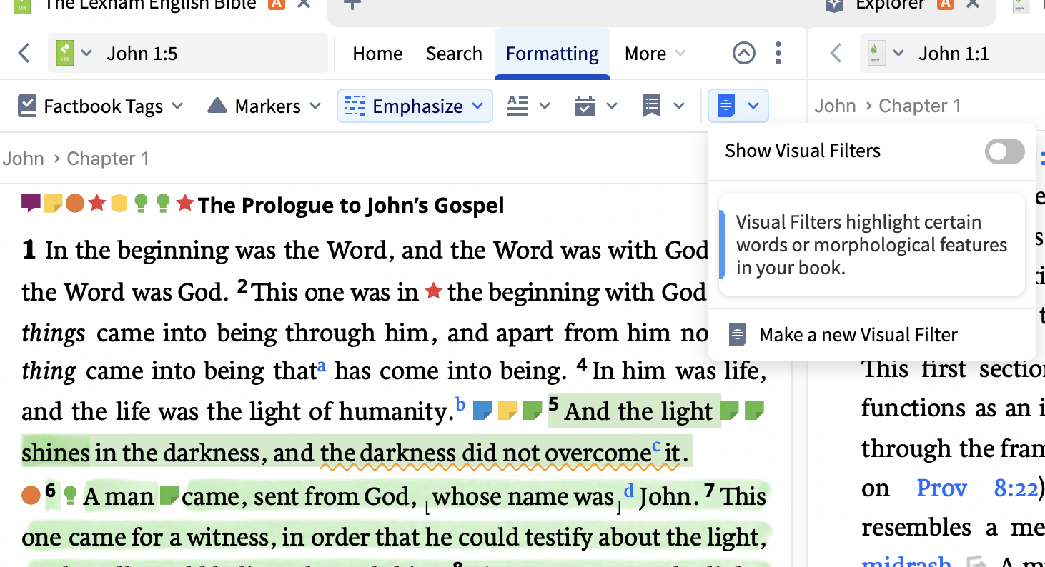
Task: Click the red star inside verse 2
Action: [433, 291]
